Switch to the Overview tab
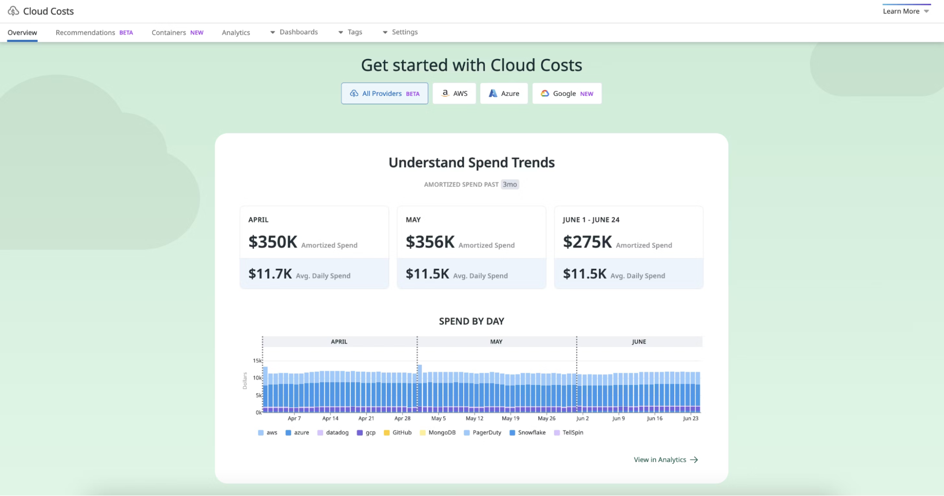The width and height of the screenshot is (944, 496). pyautogui.click(x=22, y=33)
